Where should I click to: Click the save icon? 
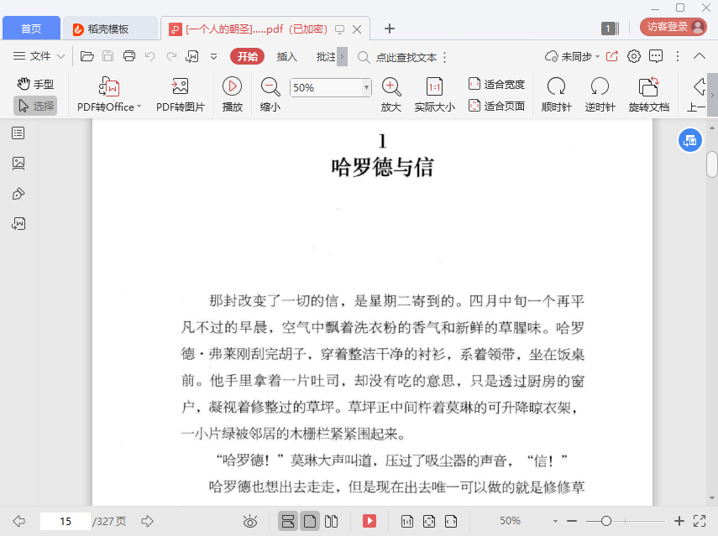(x=108, y=56)
